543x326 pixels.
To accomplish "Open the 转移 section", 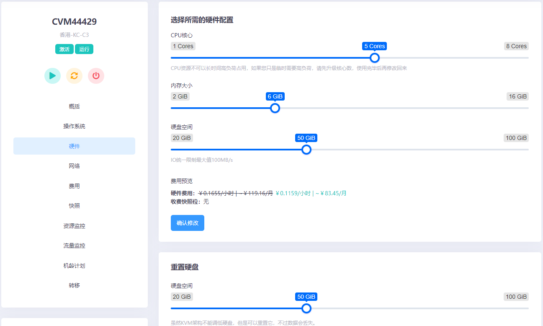I will (x=74, y=285).
